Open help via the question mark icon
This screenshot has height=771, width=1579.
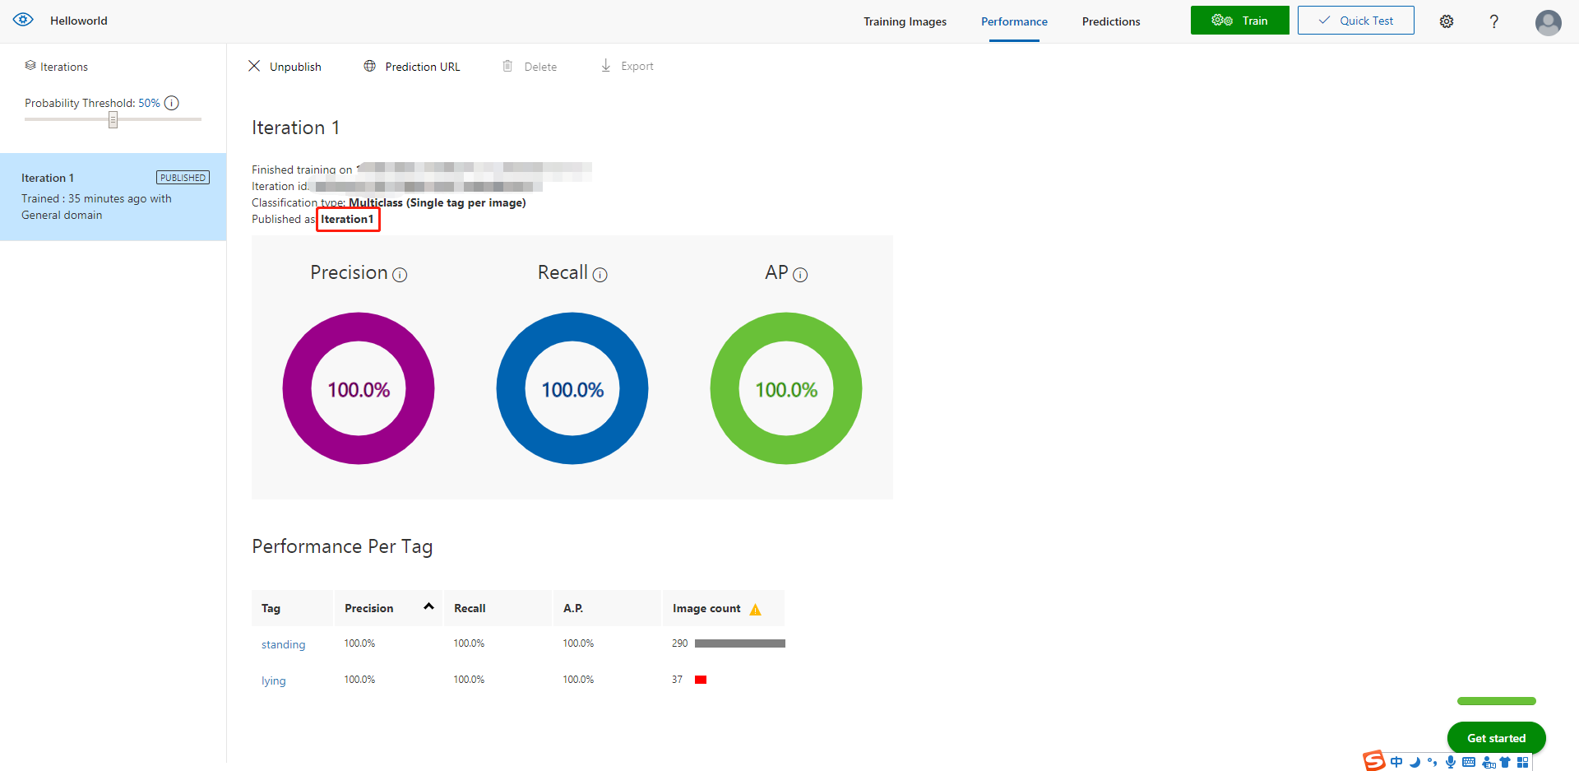click(1494, 21)
